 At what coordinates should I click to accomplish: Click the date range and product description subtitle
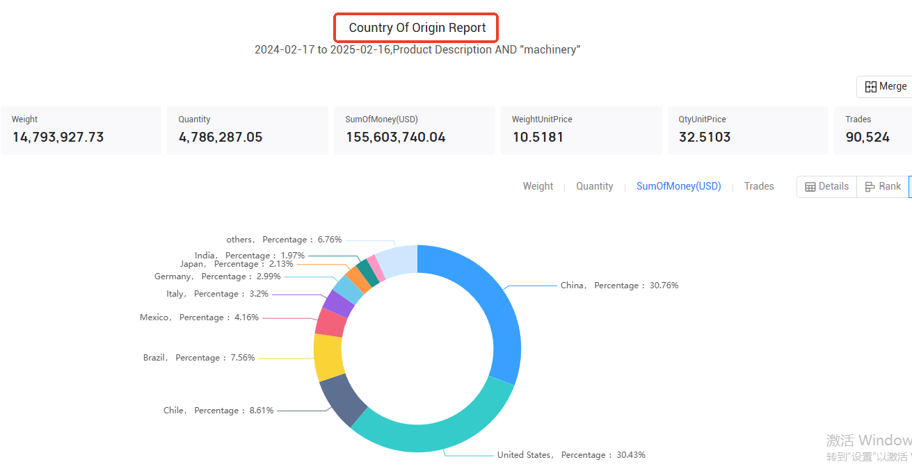[417, 50]
